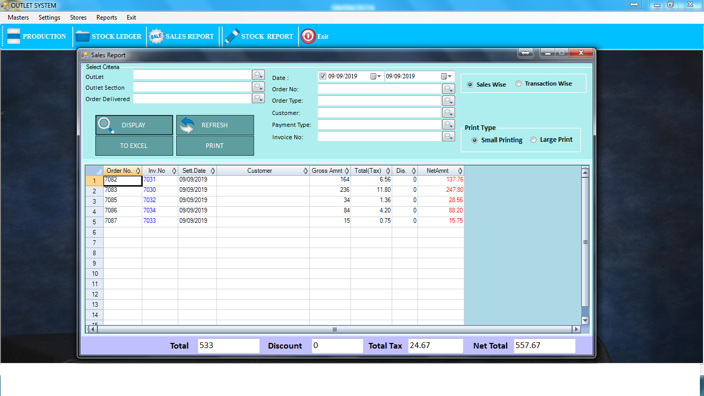Click the arrows icon on the Refresh button

(x=187, y=125)
